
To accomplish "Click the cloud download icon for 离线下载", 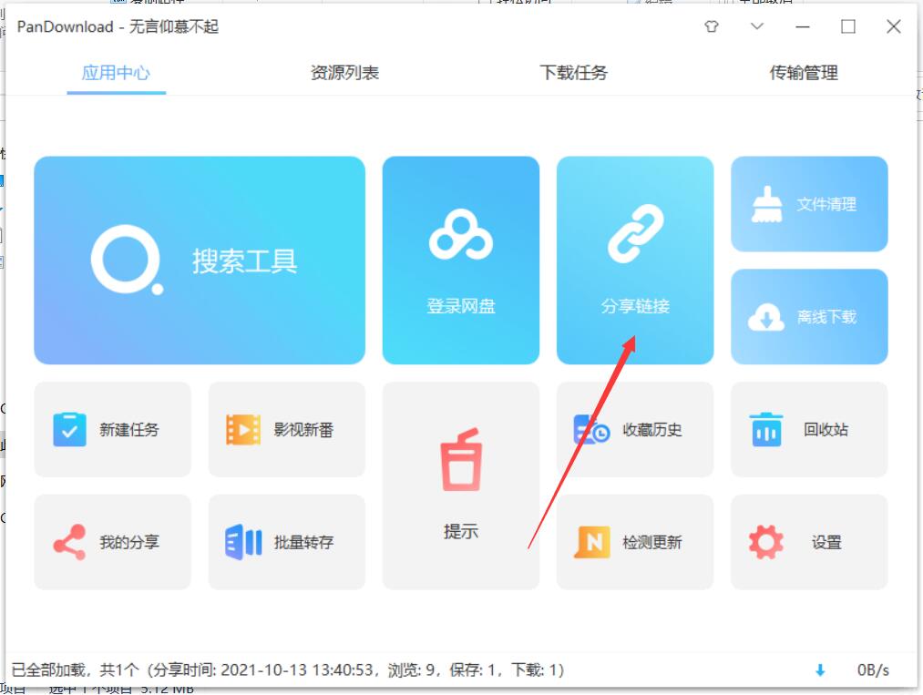I will pos(766,317).
